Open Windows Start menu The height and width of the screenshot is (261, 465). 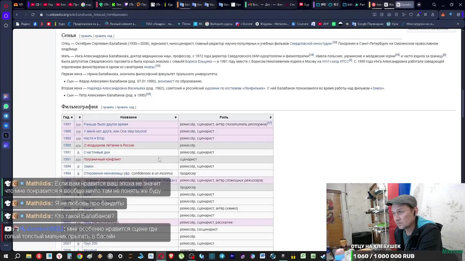pyautogui.click(x=6, y=256)
